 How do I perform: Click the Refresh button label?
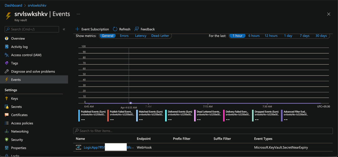[x=125, y=29]
